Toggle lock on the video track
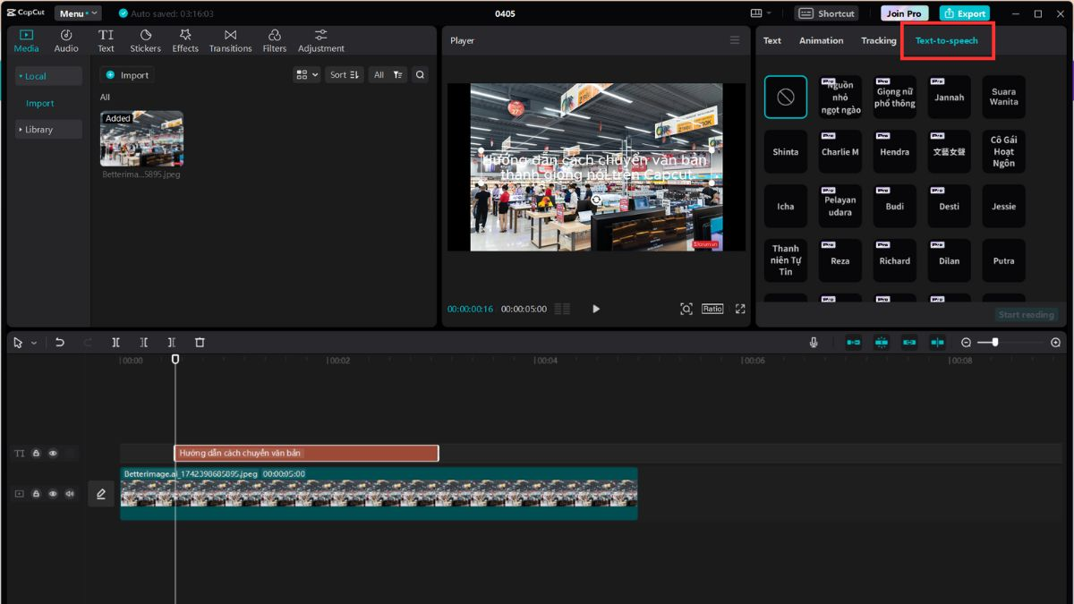The image size is (1074, 604). (x=36, y=494)
